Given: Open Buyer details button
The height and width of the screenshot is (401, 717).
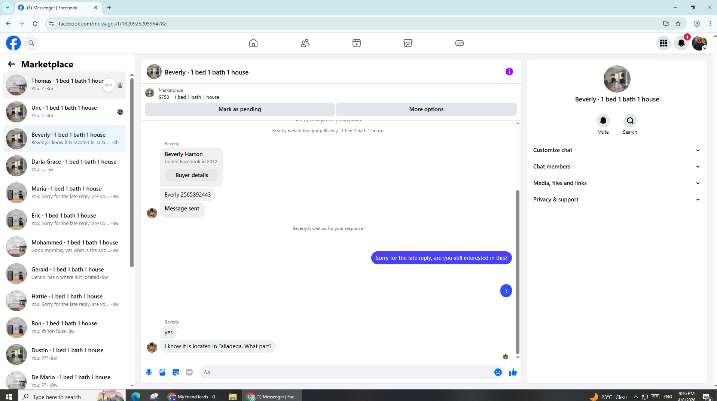Looking at the screenshot, I should 192,175.
